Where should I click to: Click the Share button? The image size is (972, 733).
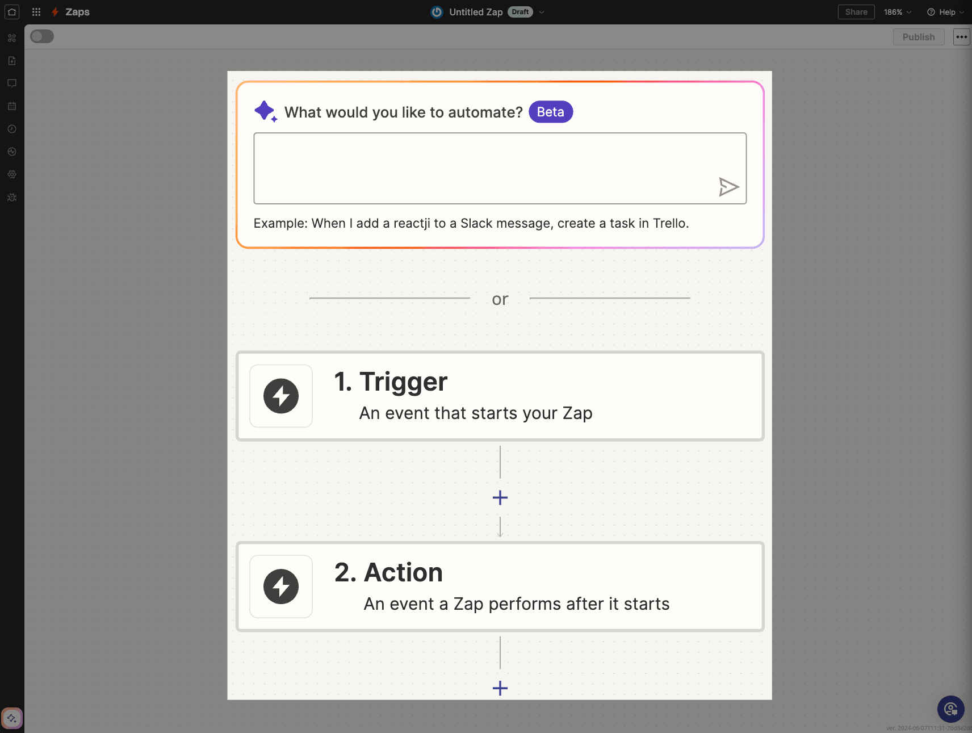[x=856, y=11]
